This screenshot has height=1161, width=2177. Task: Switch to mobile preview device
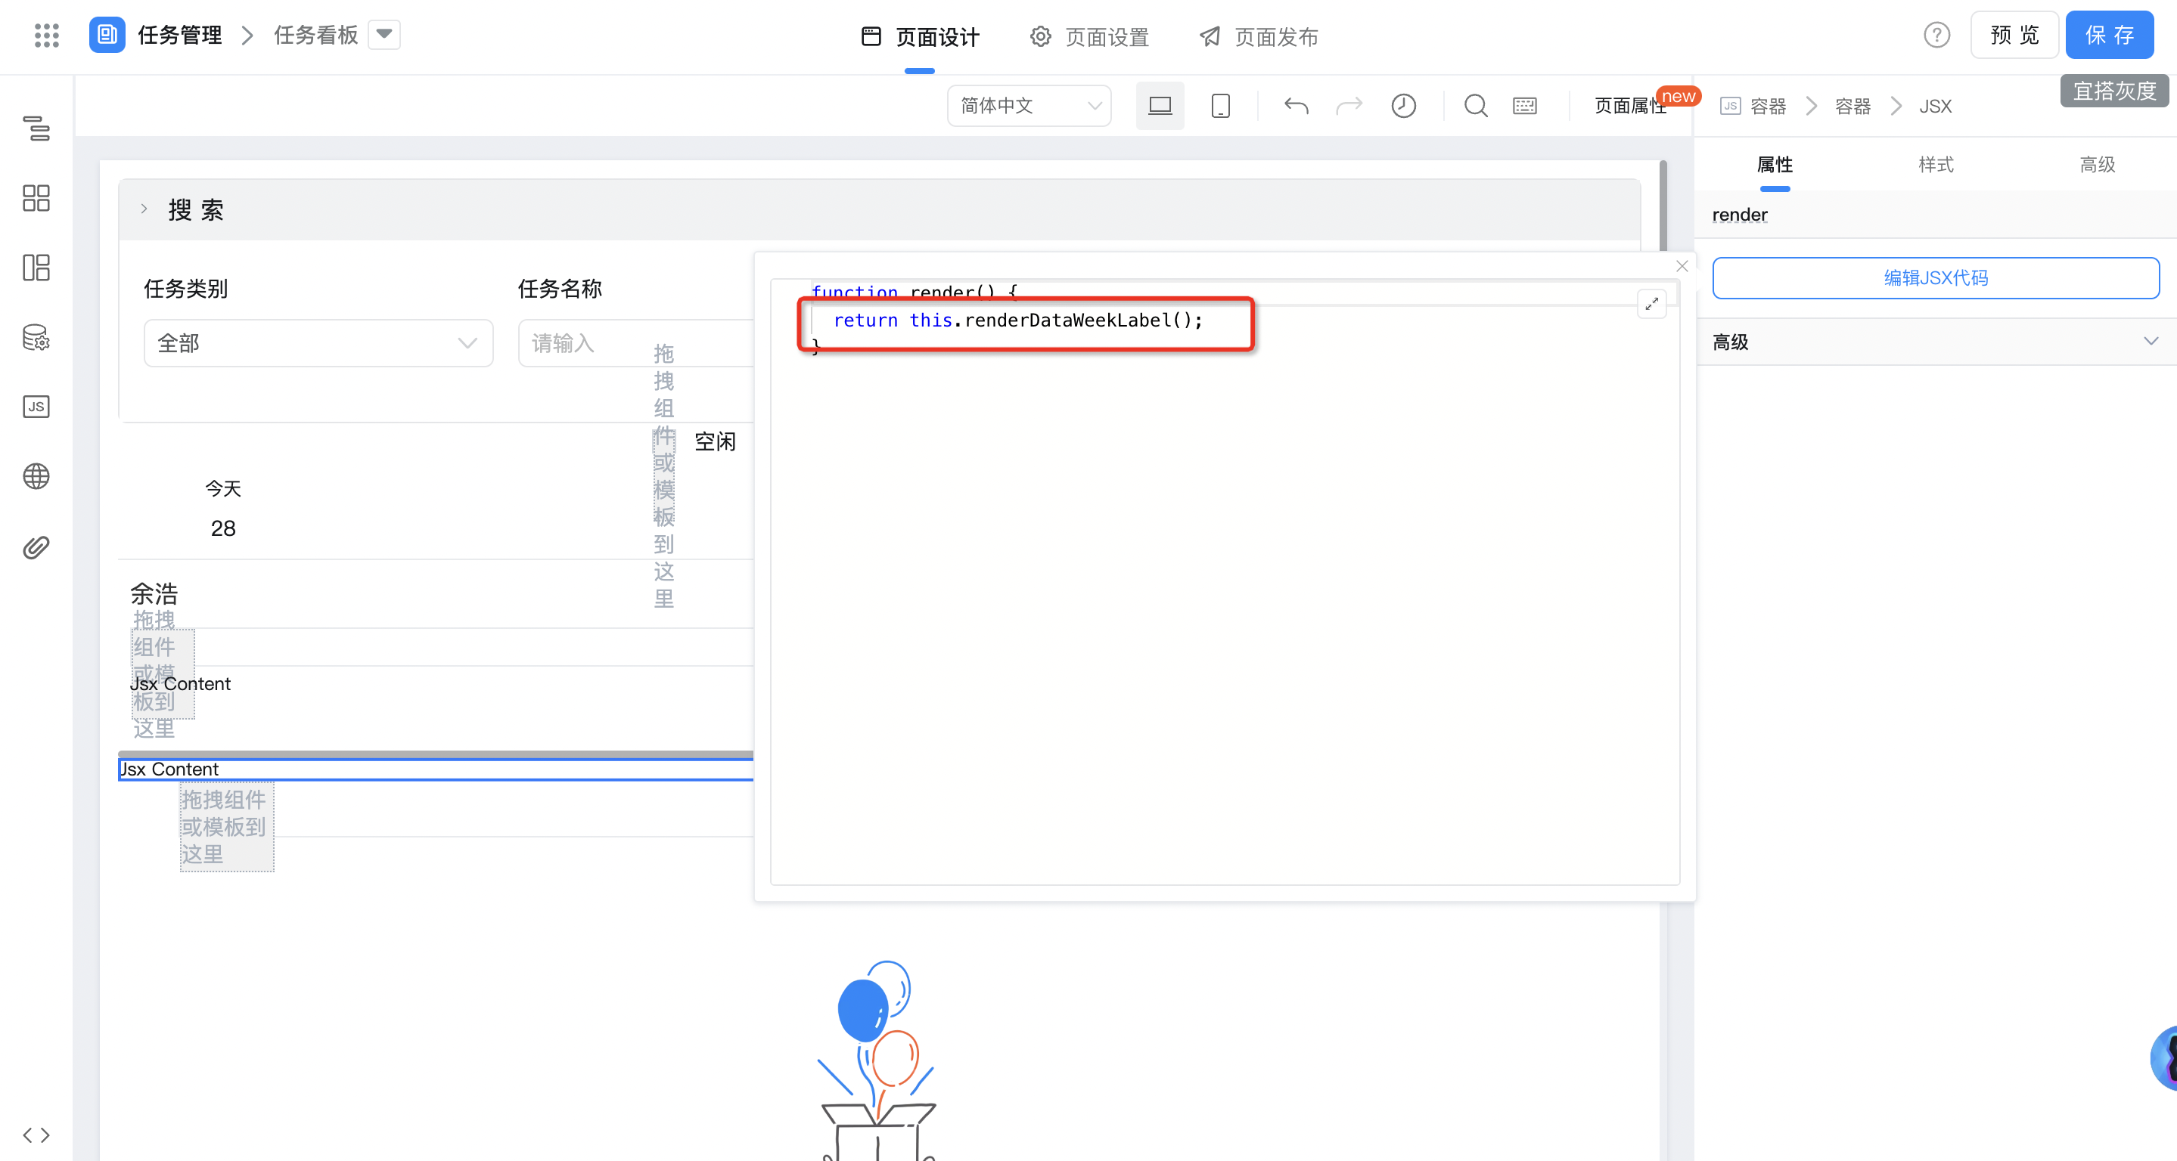(x=1220, y=106)
